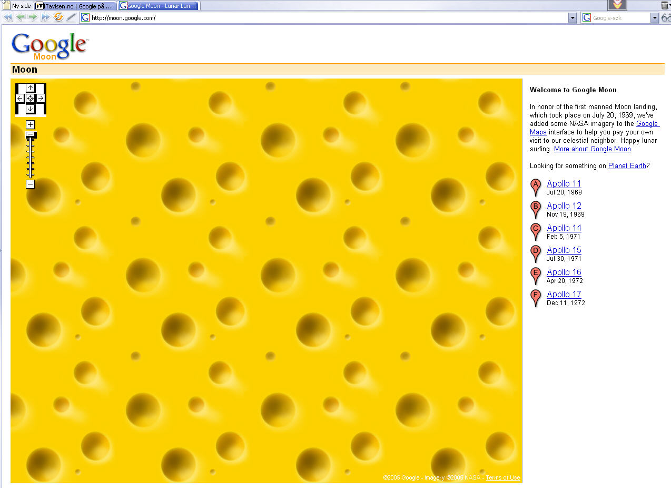Switch to the ITavisen.no tab
671x488 pixels.
[76, 6]
